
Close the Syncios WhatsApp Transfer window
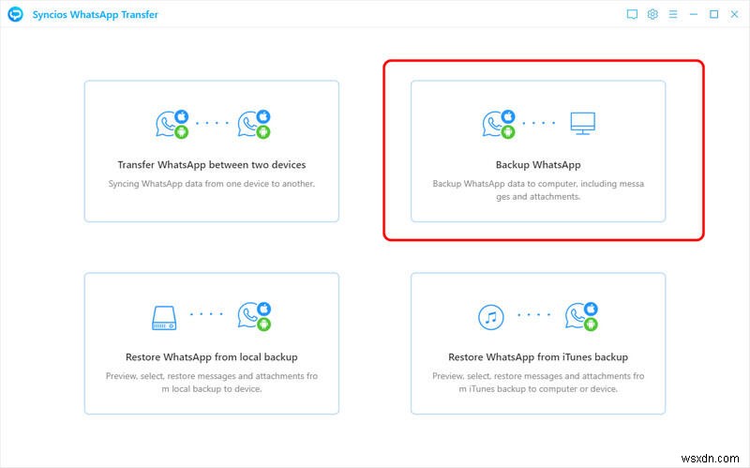734,14
